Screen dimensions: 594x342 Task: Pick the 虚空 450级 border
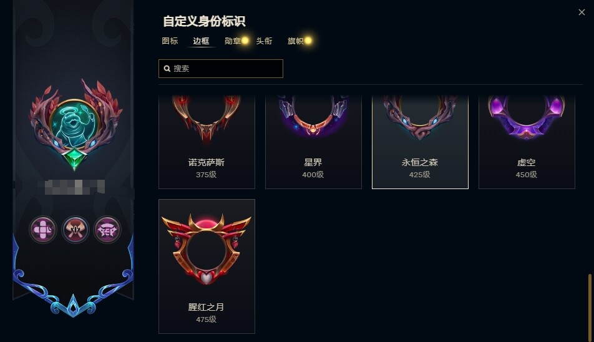(527, 142)
